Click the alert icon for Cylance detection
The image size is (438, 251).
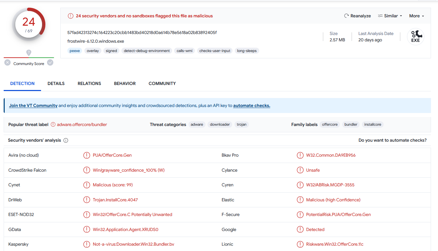tap(300, 170)
